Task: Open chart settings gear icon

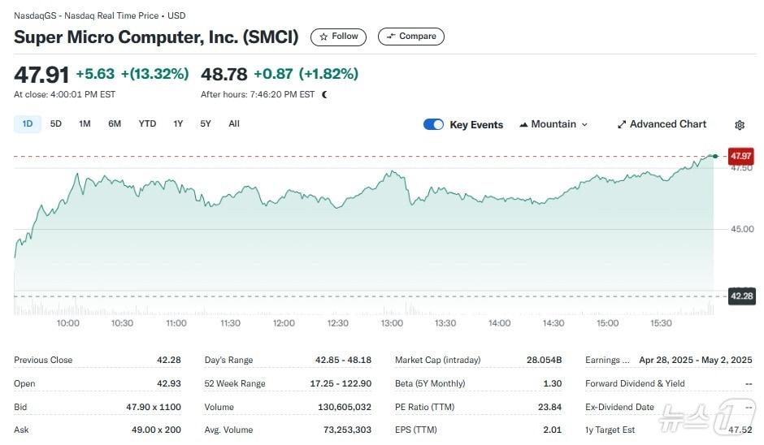Action: pyautogui.click(x=740, y=125)
